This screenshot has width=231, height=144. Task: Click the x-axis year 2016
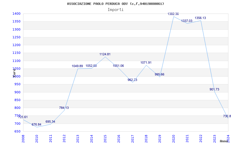119,139
